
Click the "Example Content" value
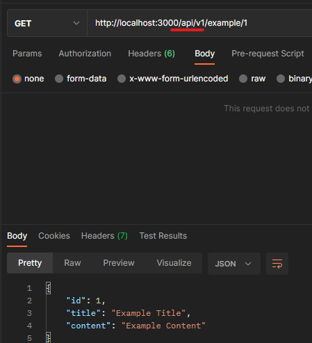point(163,326)
